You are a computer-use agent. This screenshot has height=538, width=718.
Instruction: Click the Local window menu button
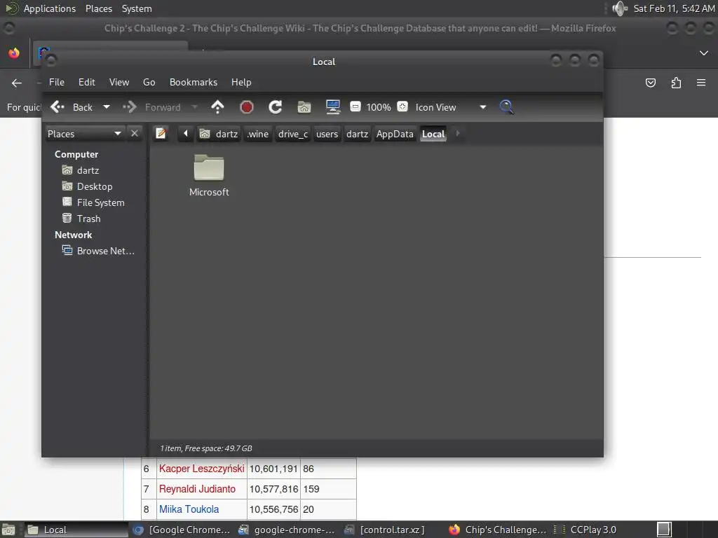(50, 60)
